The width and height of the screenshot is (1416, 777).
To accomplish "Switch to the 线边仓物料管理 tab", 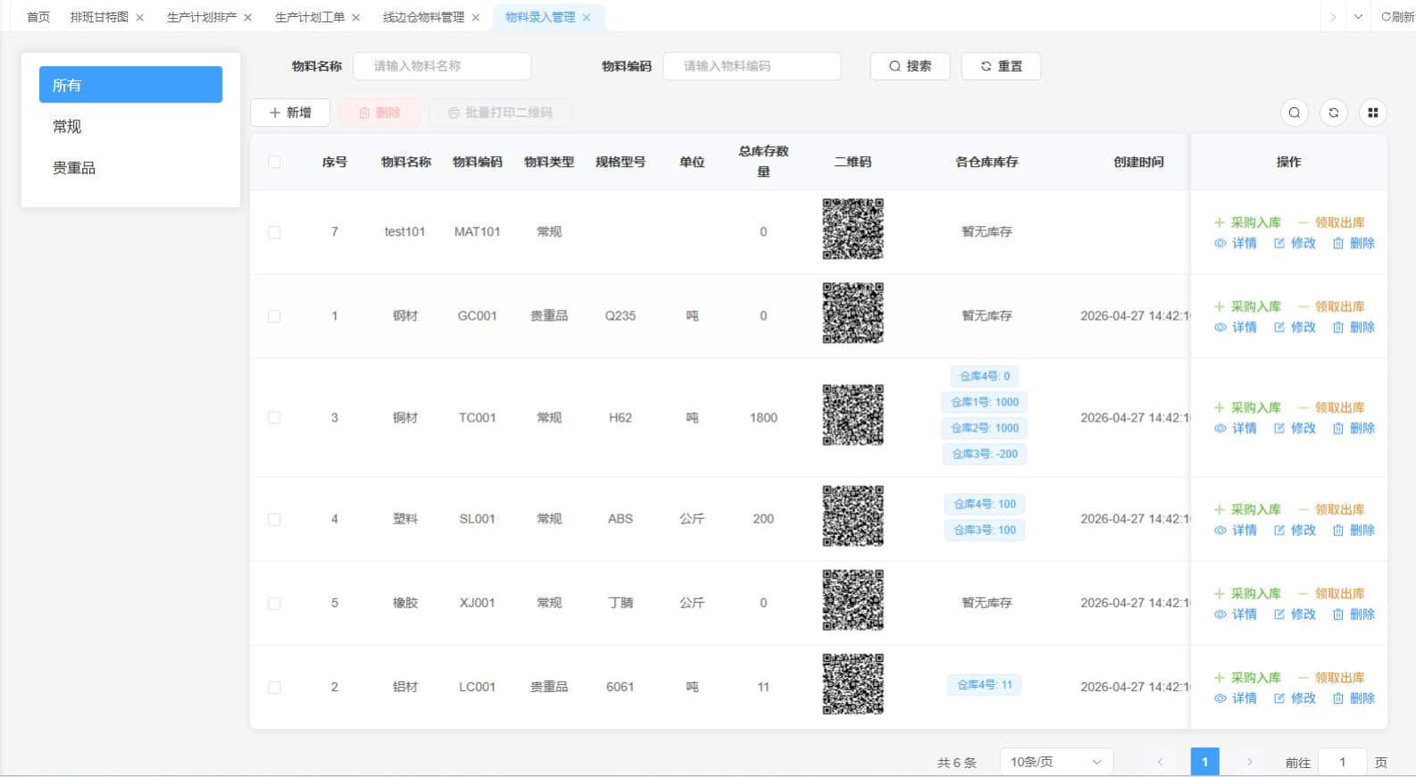I will click(423, 17).
